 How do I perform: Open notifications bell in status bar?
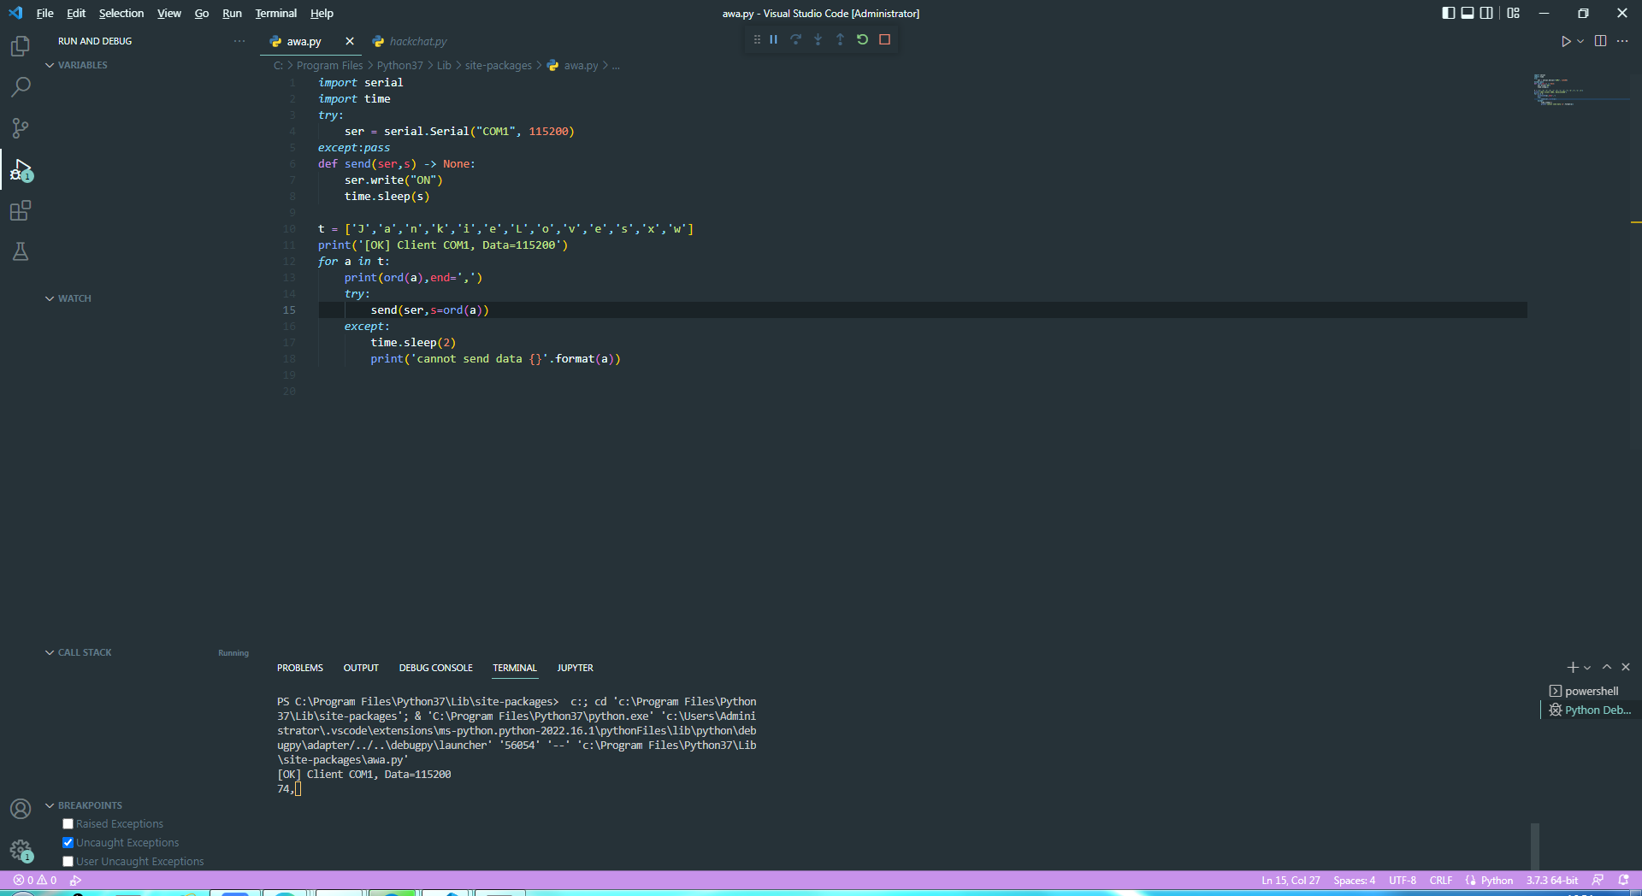point(1623,880)
